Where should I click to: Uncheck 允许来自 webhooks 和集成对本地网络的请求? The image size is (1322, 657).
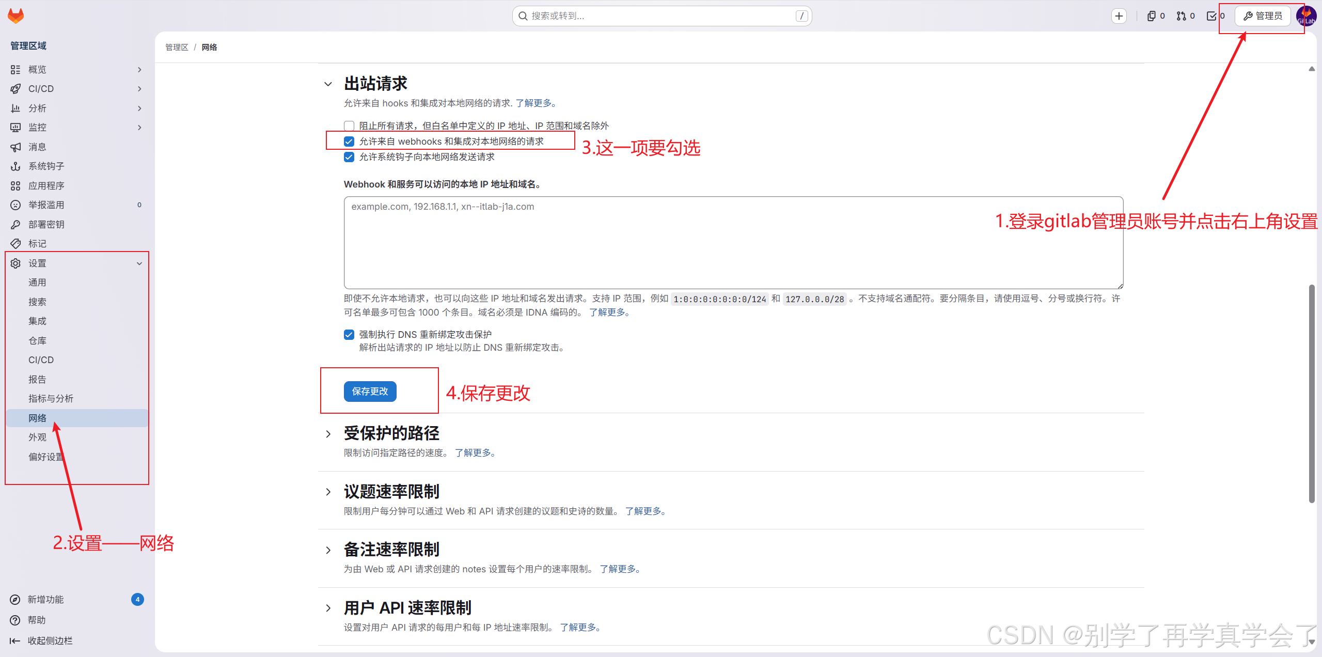(x=349, y=141)
